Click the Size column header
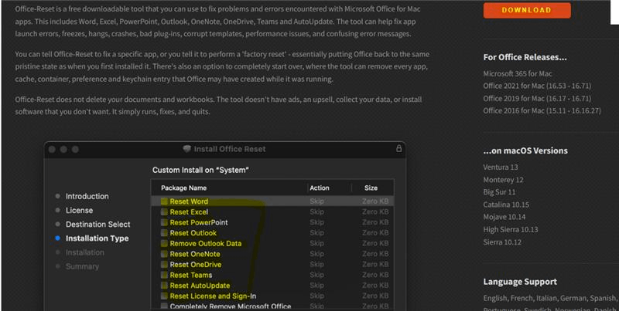The width and height of the screenshot is (619, 311). click(x=371, y=188)
